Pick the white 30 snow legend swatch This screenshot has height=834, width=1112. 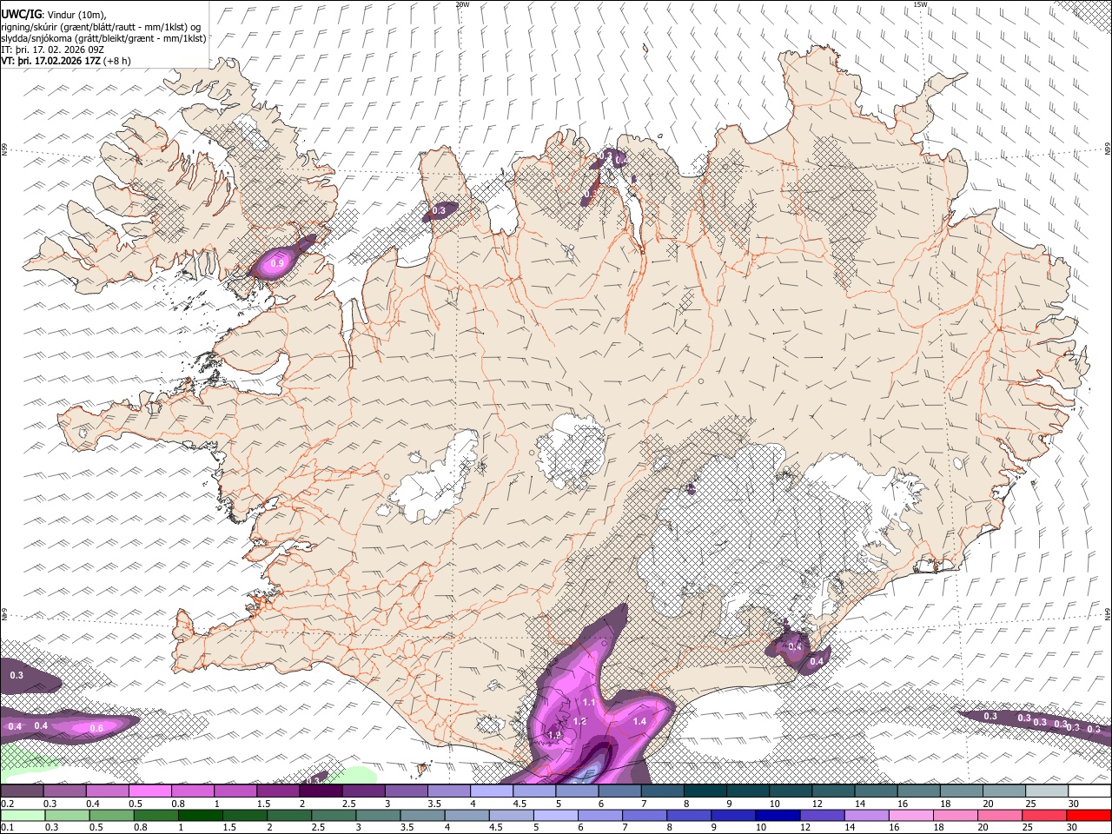[1089, 791]
